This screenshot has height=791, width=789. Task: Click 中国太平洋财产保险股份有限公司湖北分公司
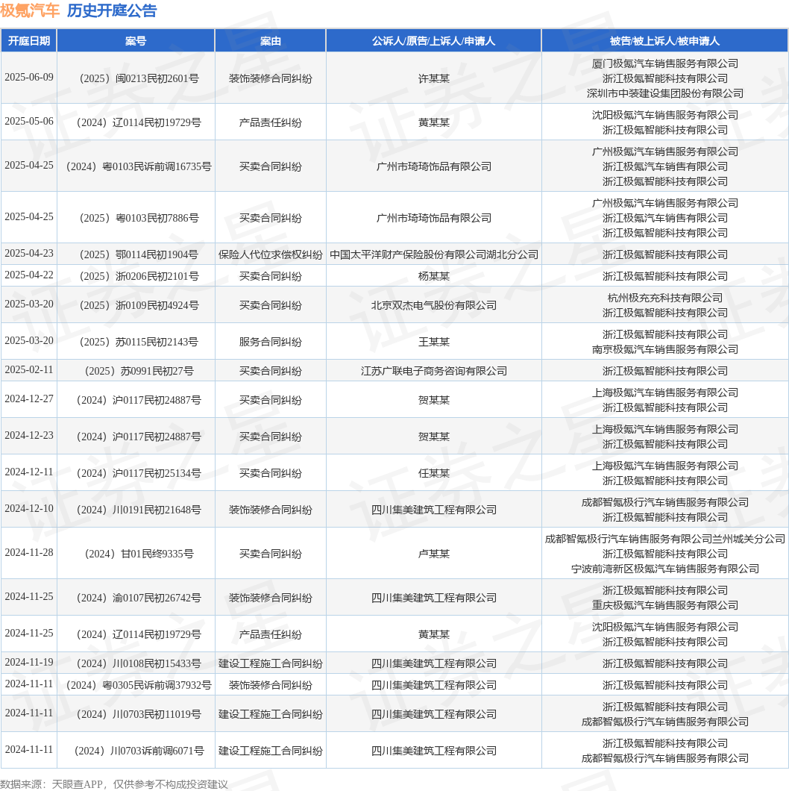pyautogui.click(x=433, y=254)
